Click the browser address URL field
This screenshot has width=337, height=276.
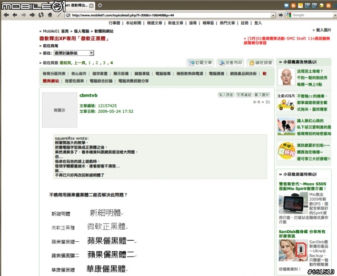pos(171,15)
